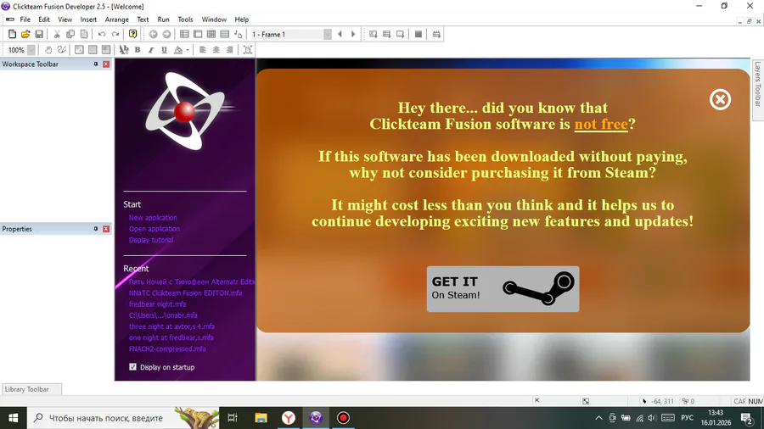The image size is (764, 429).
Task: Click New application link
Action: [x=153, y=217]
